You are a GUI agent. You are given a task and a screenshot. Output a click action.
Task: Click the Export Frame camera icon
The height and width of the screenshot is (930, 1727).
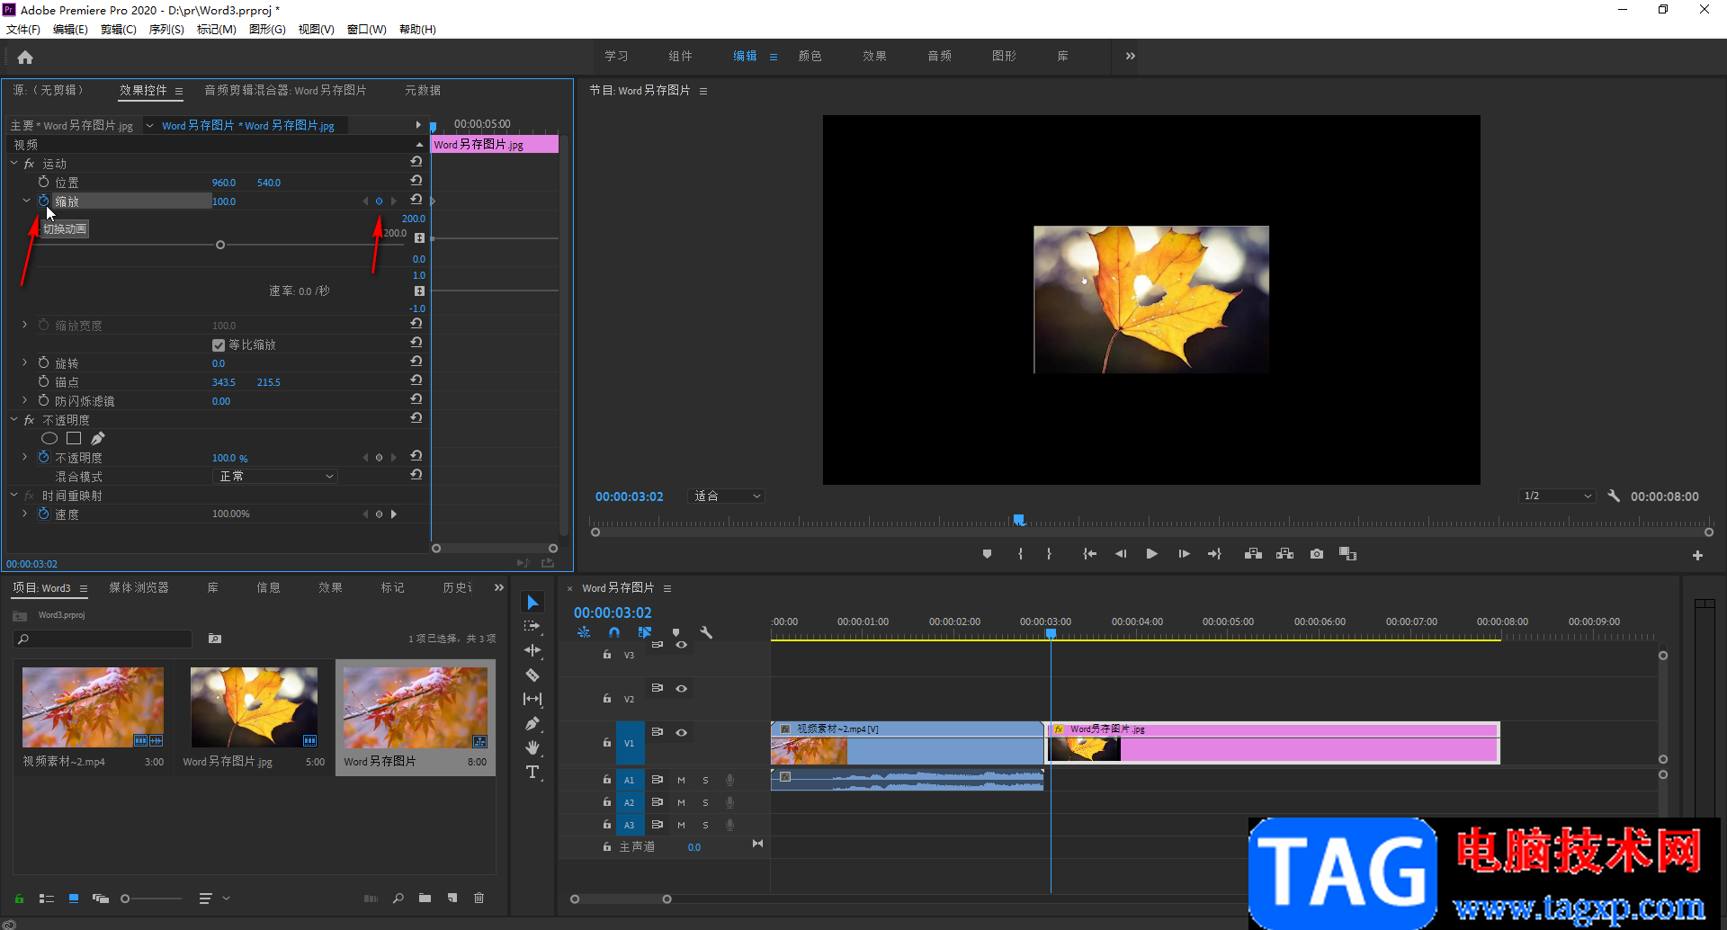1317,554
